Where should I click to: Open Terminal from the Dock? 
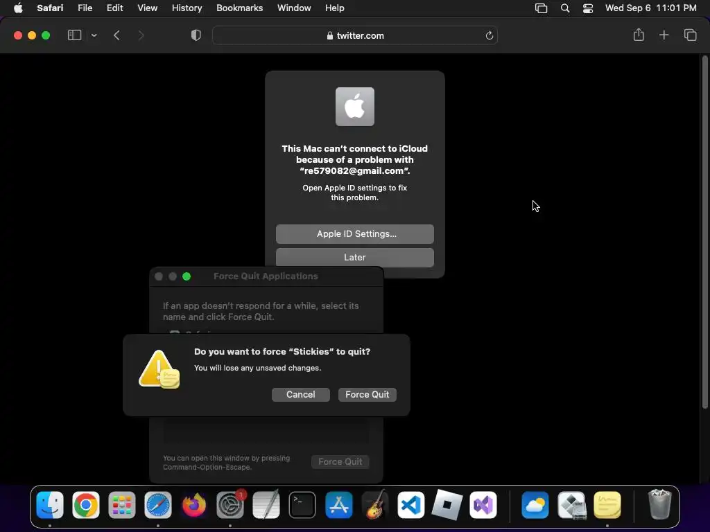pos(302,505)
